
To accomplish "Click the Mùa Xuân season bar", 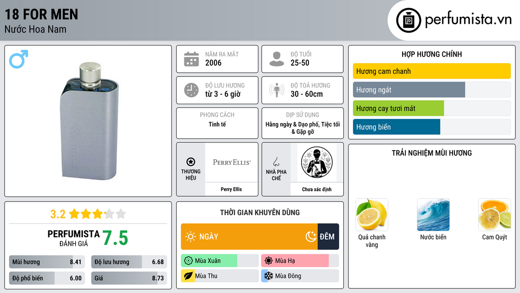I will pyautogui.click(x=219, y=261).
